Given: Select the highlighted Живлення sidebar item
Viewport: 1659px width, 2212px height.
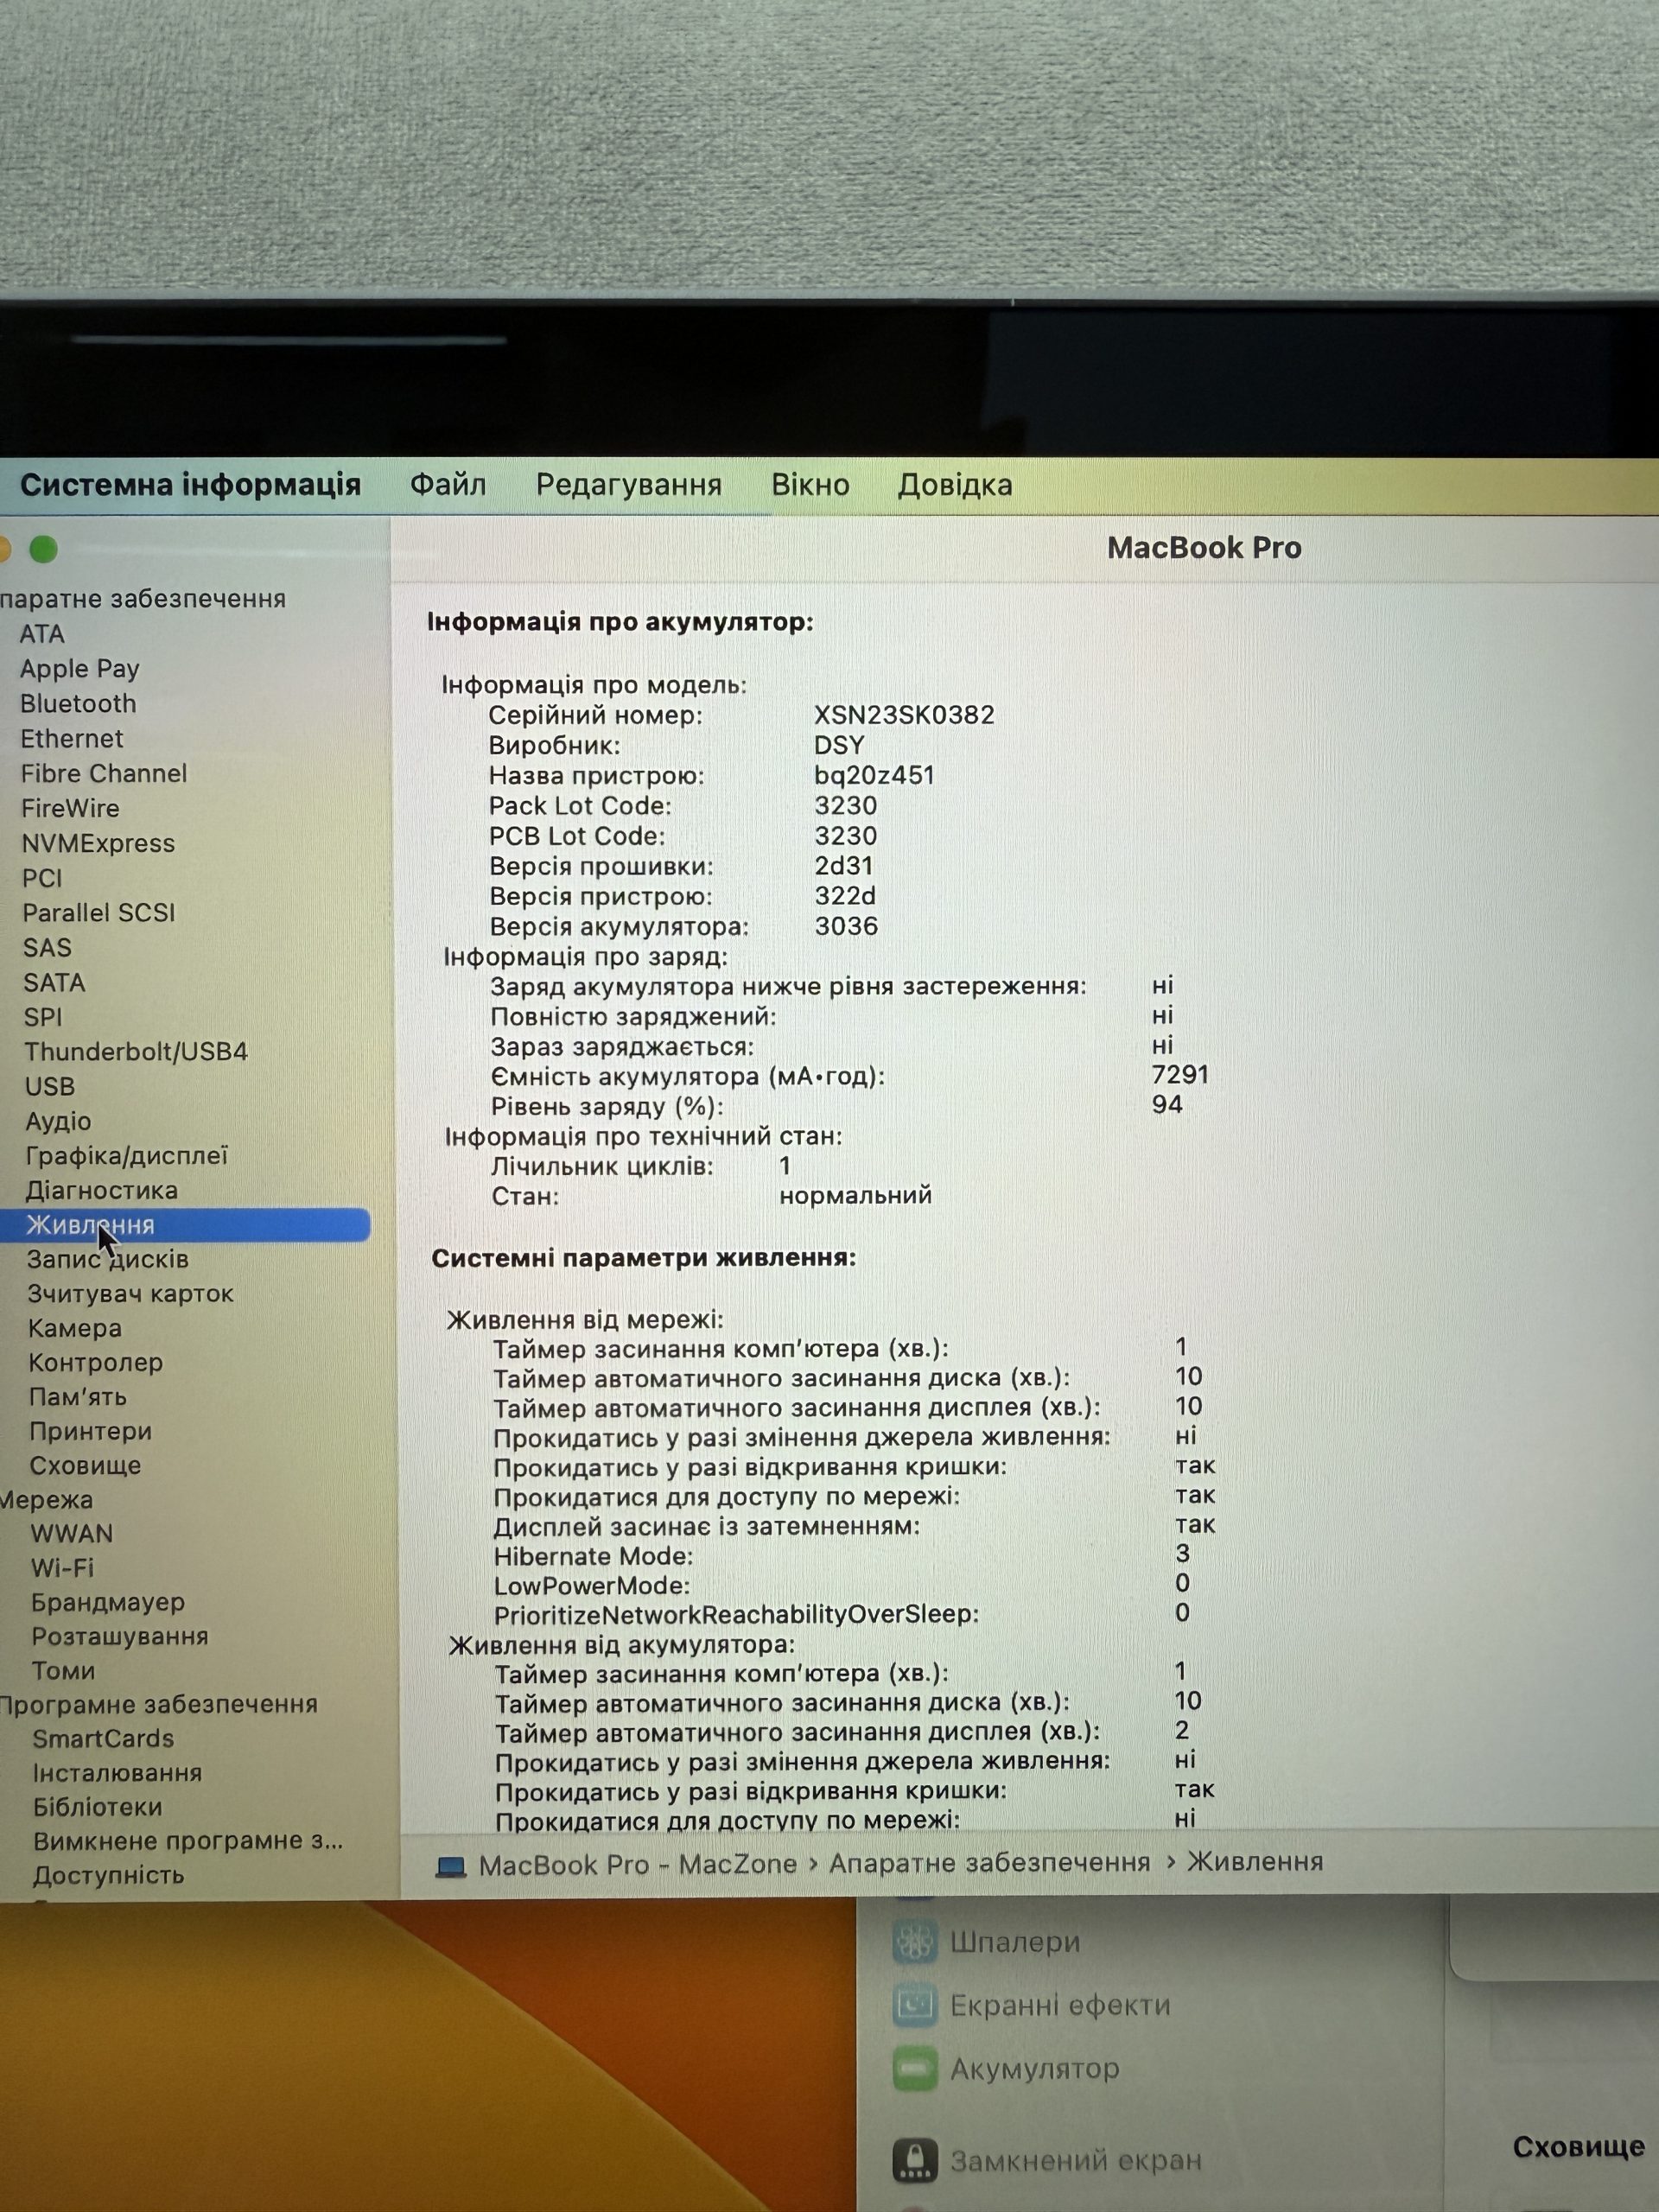Looking at the screenshot, I should [x=185, y=1225].
